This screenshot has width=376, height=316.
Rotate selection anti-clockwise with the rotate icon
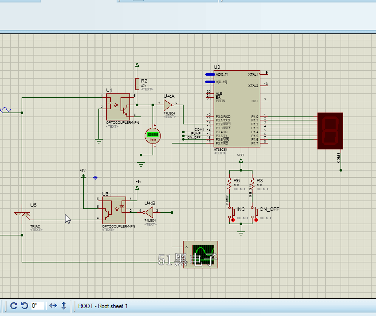point(25,306)
